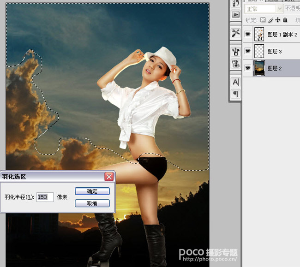This screenshot has width=300, height=267.
Task: Close the 羽化选区 dialog
Action: tap(109, 177)
